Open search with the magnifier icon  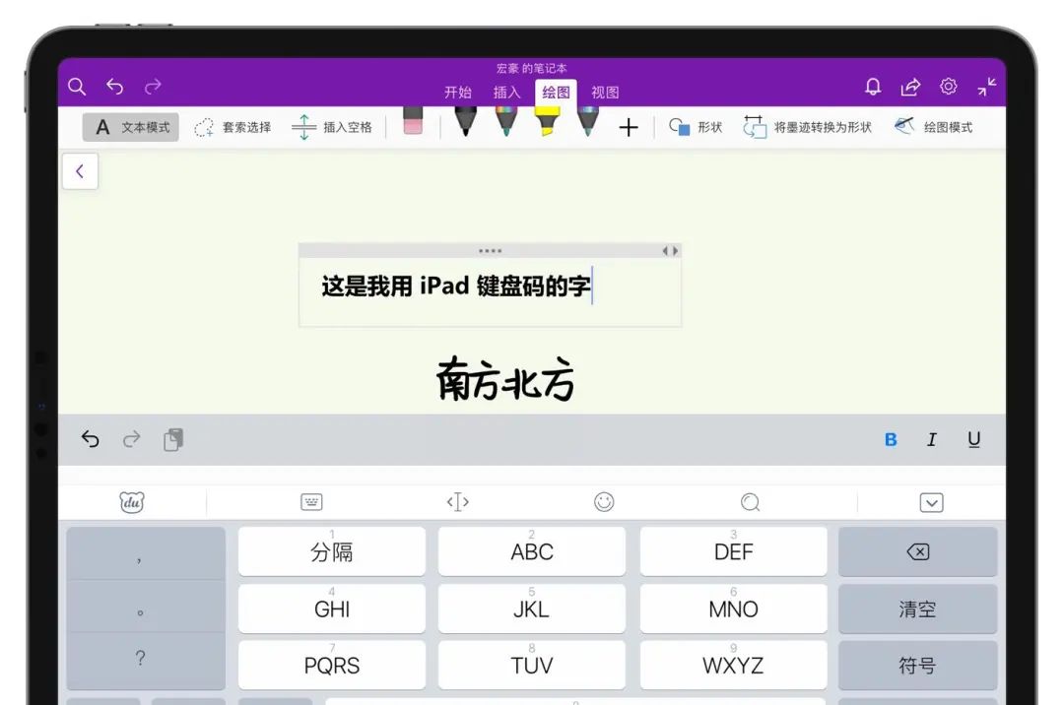[77, 87]
